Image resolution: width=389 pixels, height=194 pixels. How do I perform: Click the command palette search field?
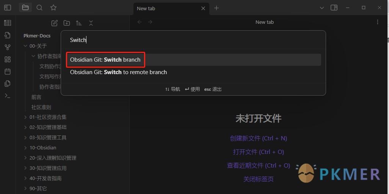pyautogui.click(x=193, y=40)
